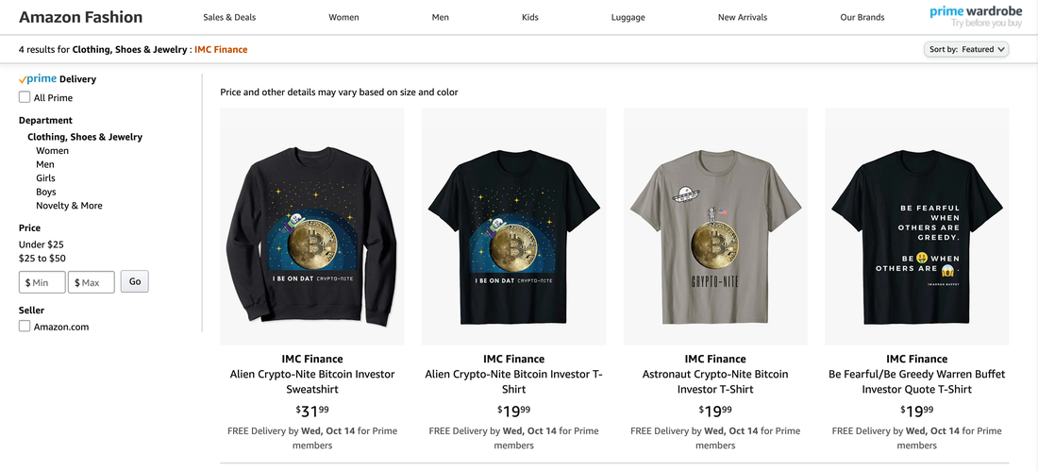Check the Amazon.com seller checkbox
The height and width of the screenshot is (471, 1038).
(25, 327)
